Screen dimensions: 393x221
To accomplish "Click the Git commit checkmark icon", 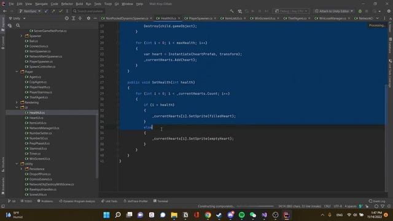I will tap(60, 11).
